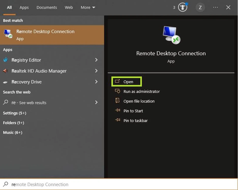Screen dimensions: 238x190
Task: Click the Open action icon
Action: pyautogui.click(x=117, y=81)
